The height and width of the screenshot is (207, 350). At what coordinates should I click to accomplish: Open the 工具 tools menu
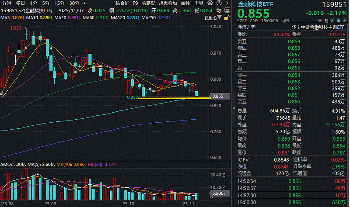199,3
